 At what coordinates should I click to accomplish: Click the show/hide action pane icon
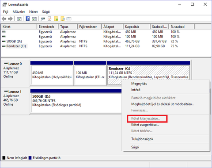coord(34,19)
